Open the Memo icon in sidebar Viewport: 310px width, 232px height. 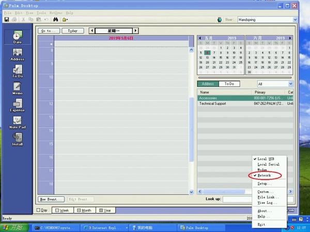coord(17,88)
